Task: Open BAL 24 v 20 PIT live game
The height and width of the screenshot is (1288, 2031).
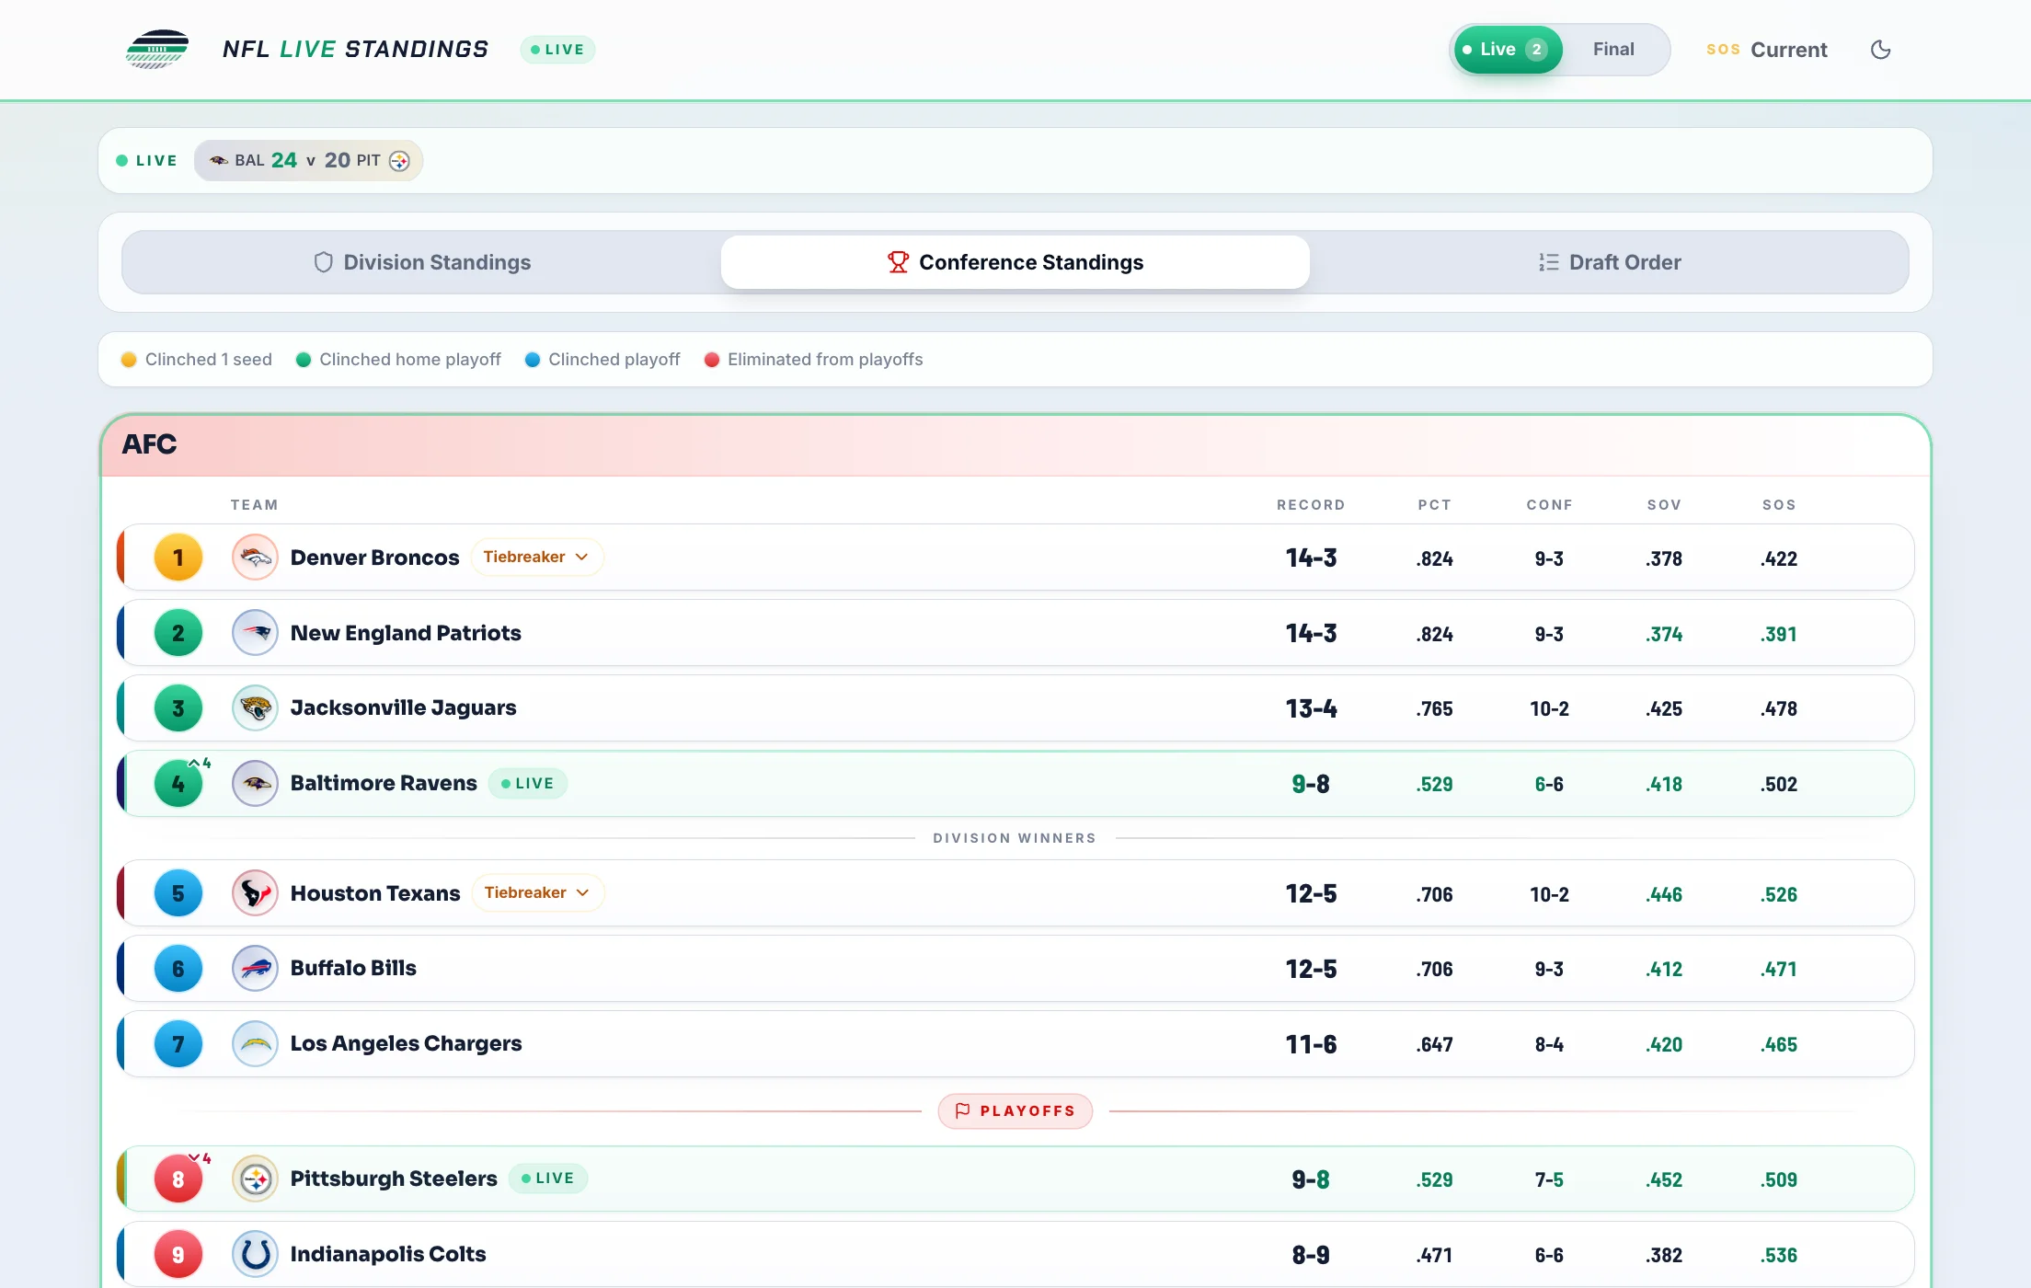Action: point(308,161)
